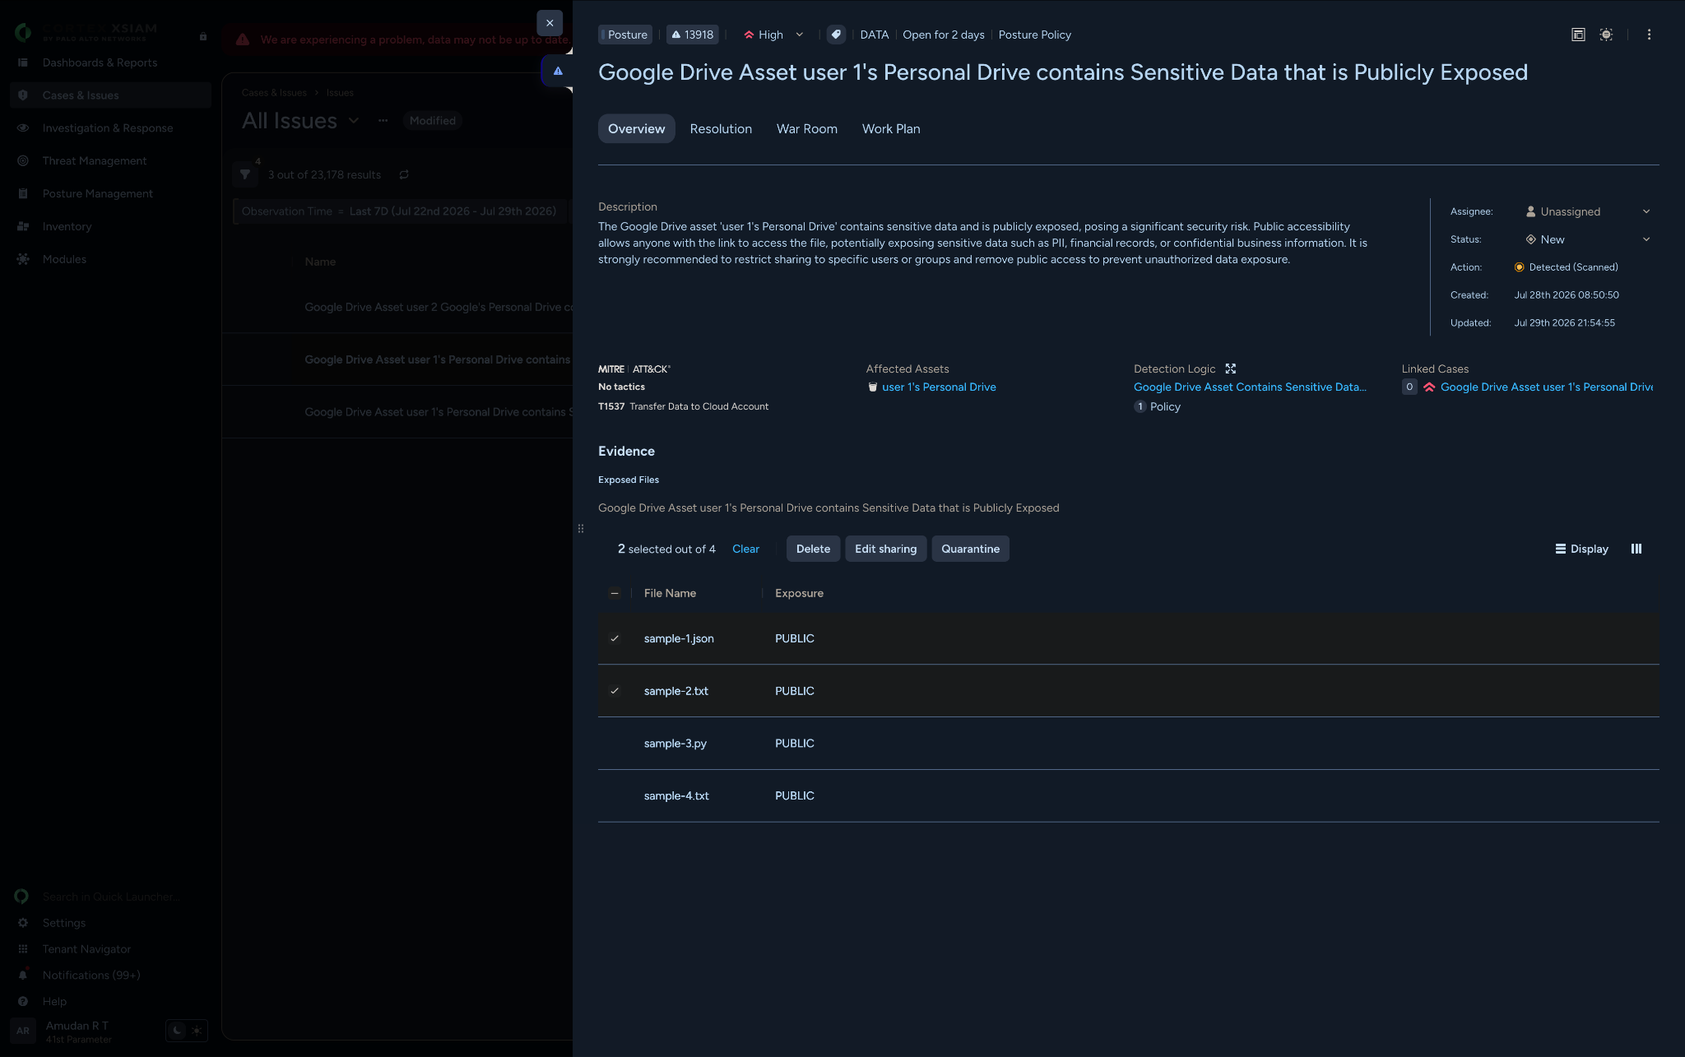Open the Google Drive Asset Contains Sensitive Data link
Viewport: 1685px width, 1057px height.
(x=1250, y=387)
